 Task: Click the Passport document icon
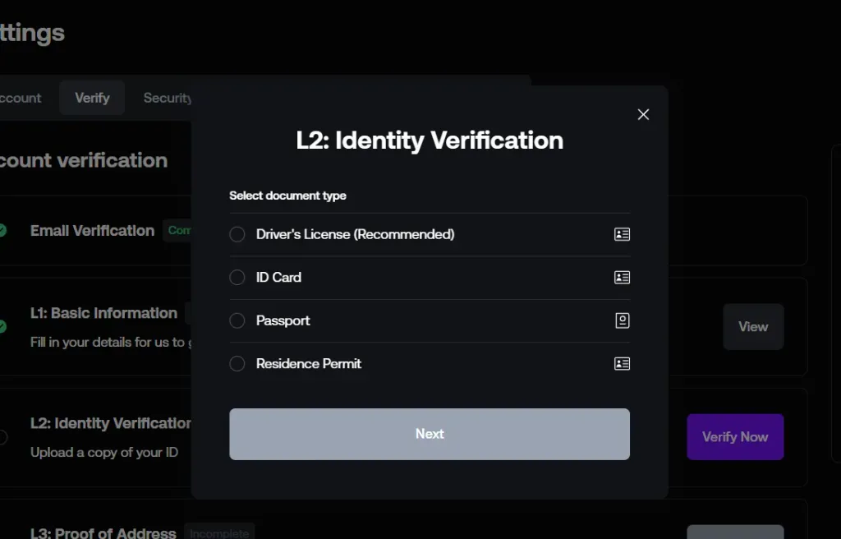click(x=622, y=320)
